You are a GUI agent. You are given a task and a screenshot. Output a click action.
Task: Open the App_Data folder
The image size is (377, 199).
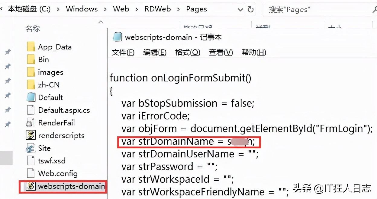click(x=55, y=46)
